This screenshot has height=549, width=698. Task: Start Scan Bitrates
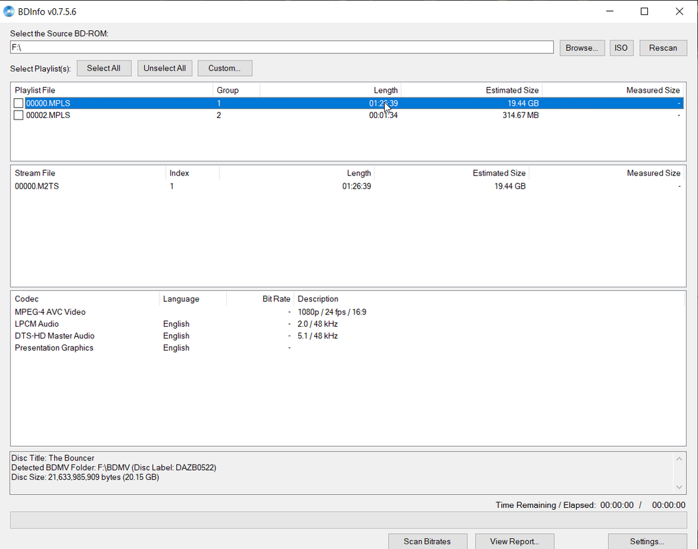pyautogui.click(x=427, y=541)
